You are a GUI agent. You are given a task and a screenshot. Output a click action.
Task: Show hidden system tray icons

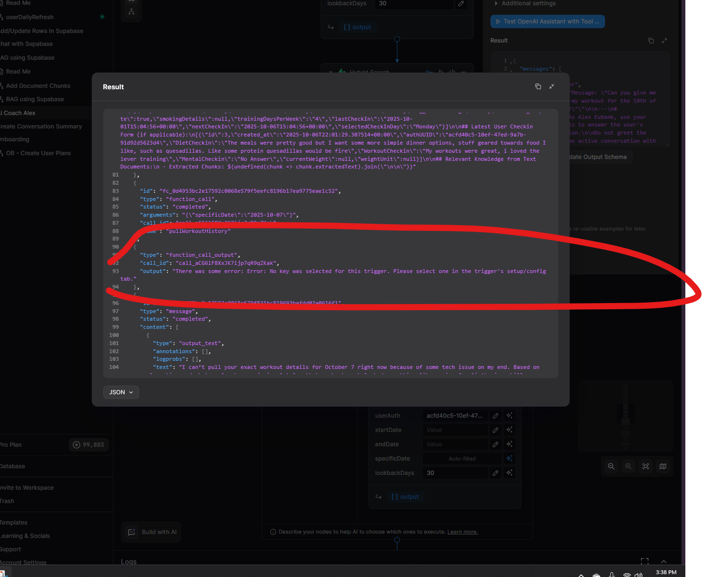click(581, 575)
